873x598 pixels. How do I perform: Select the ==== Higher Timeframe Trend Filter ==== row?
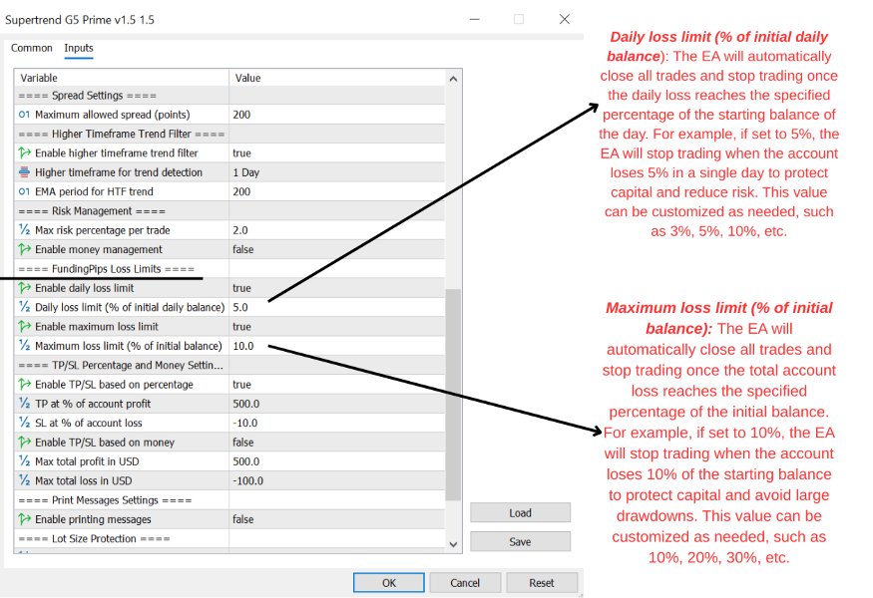coord(229,134)
